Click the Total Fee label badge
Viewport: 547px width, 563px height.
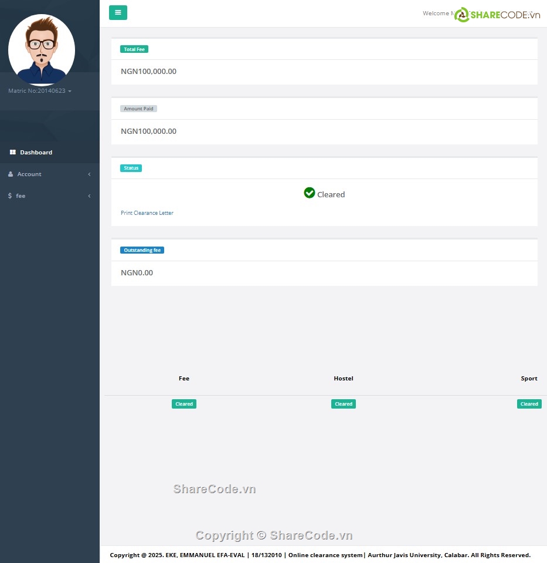[134, 49]
